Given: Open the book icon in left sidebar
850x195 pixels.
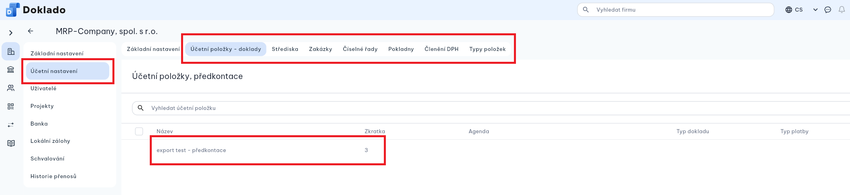Looking at the screenshot, I should 11,143.
